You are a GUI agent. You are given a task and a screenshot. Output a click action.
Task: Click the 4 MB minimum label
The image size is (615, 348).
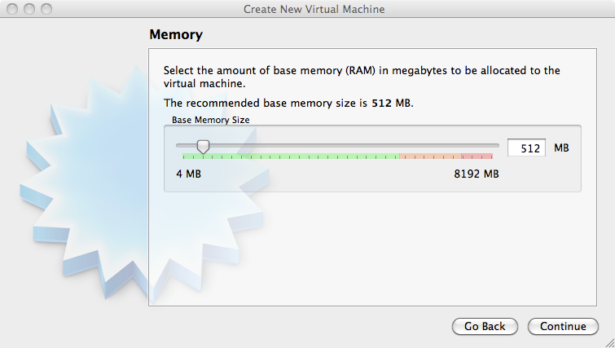[x=189, y=174]
